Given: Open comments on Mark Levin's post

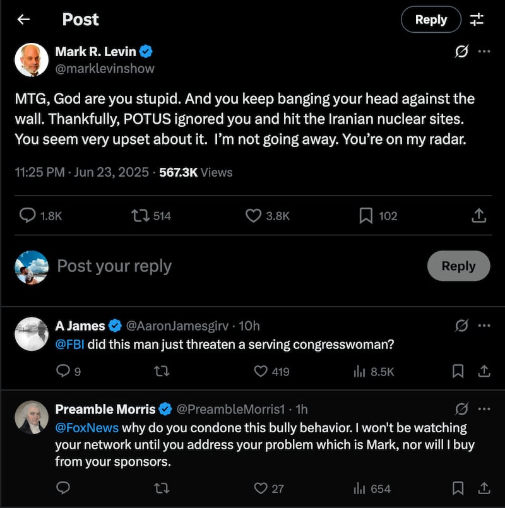Looking at the screenshot, I should point(28,216).
